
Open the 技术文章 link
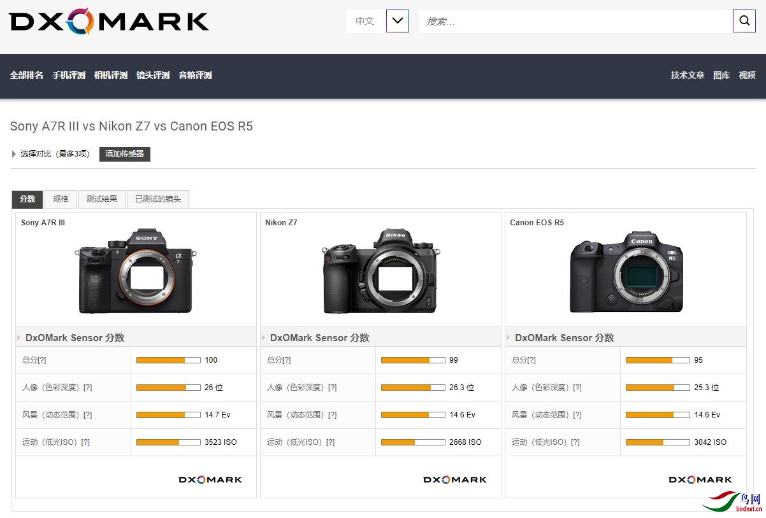(687, 75)
